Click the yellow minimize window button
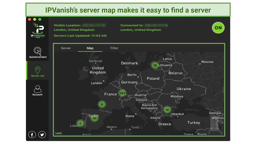This screenshot has height=144, width=256. click(35, 19)
